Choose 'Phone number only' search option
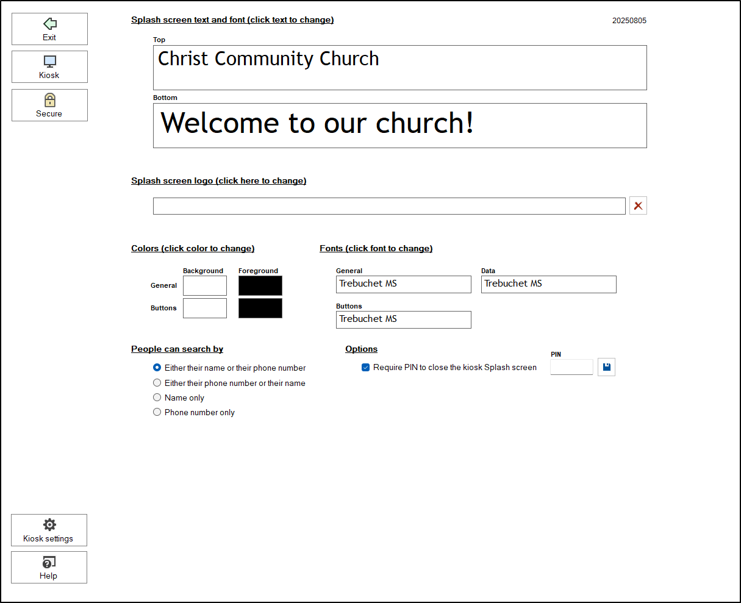This screenshot has width=741, height=603. click(x=157, y=412)
